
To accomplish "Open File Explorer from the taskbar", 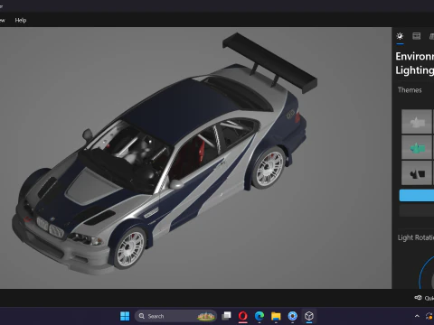I will point(276,316).
